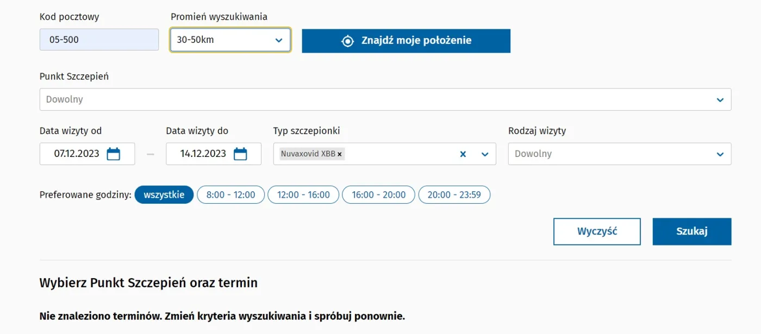This screenshot has height=334, width=761.
Task: Open the Promień wyszukiwania dropdown
Action: pos(230,40)
